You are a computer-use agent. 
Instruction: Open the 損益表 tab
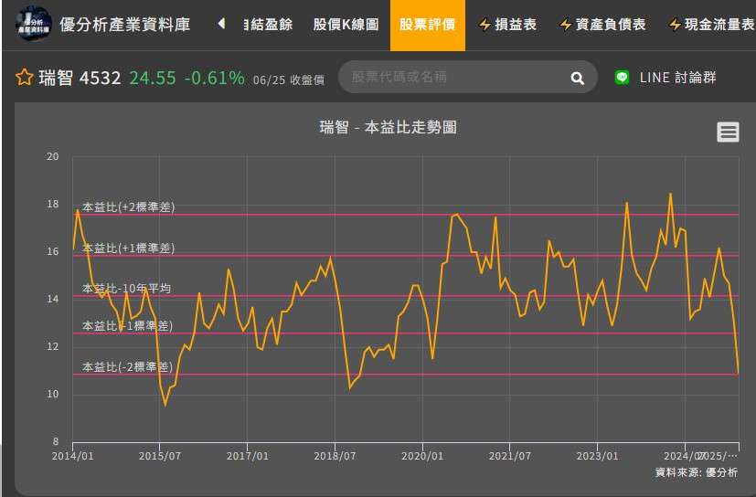pos(516,24)
